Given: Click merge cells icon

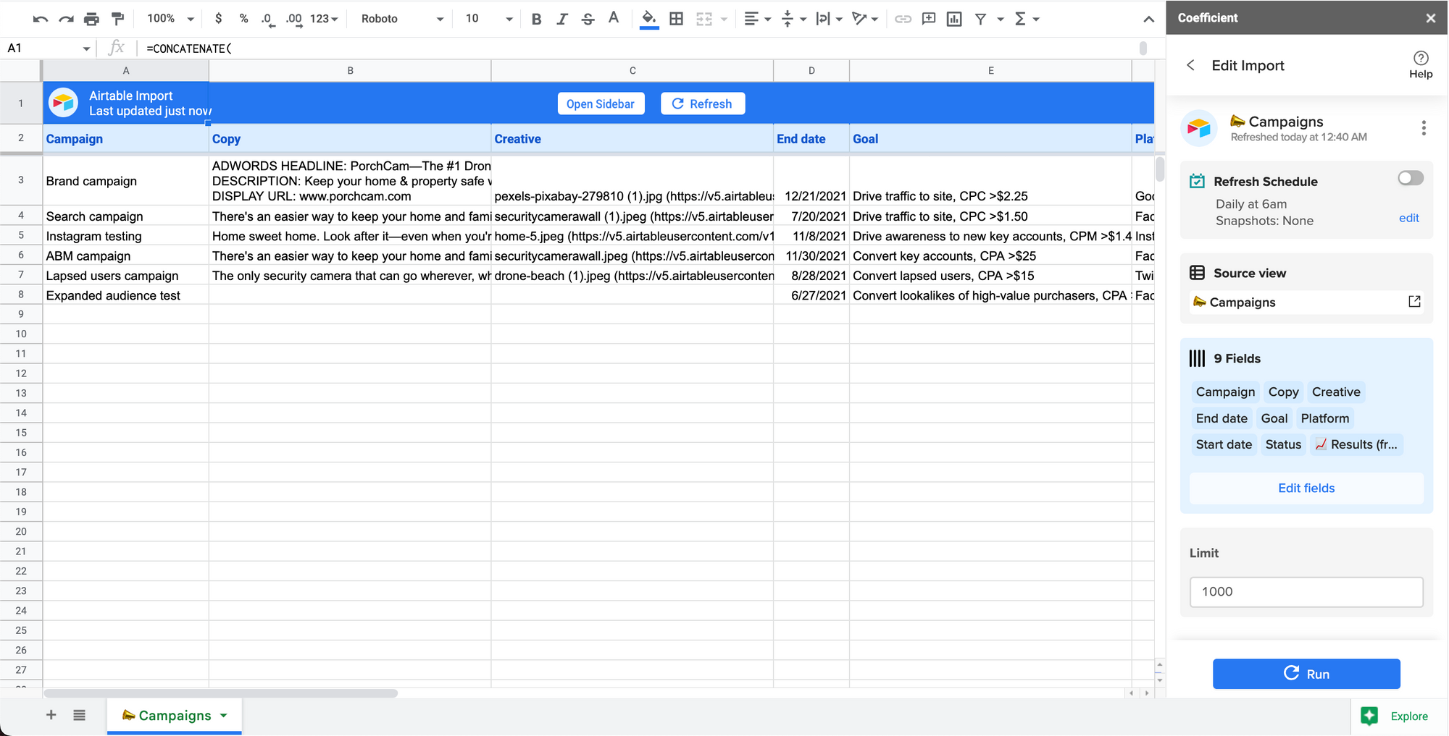Looking at the screenshot, I should coord(704,19).
